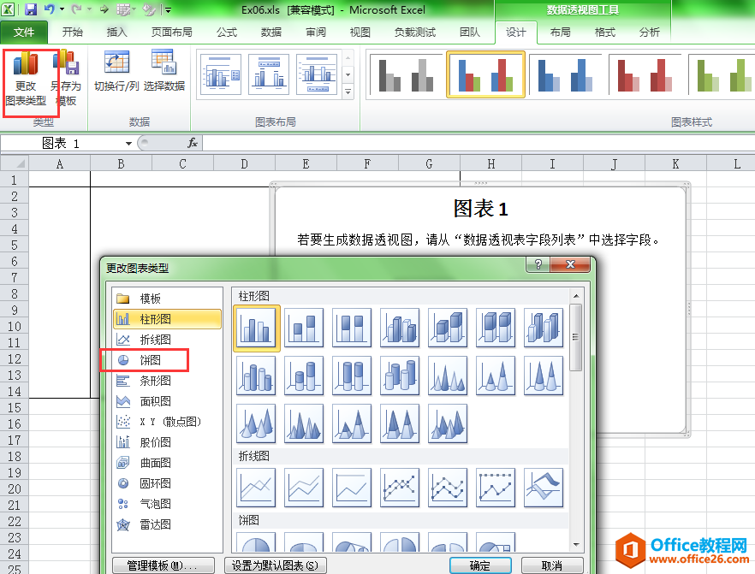This screenshot has height=574, width=755.
Task: Switch to the 分析 chart tools tab
Action: 649,33
